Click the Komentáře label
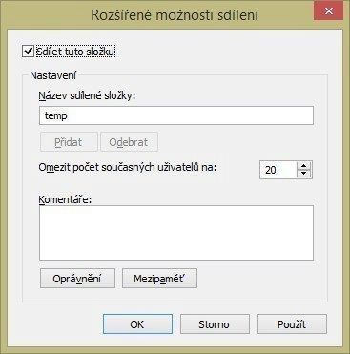Viewport: 350px width, 354px height. 65,199
